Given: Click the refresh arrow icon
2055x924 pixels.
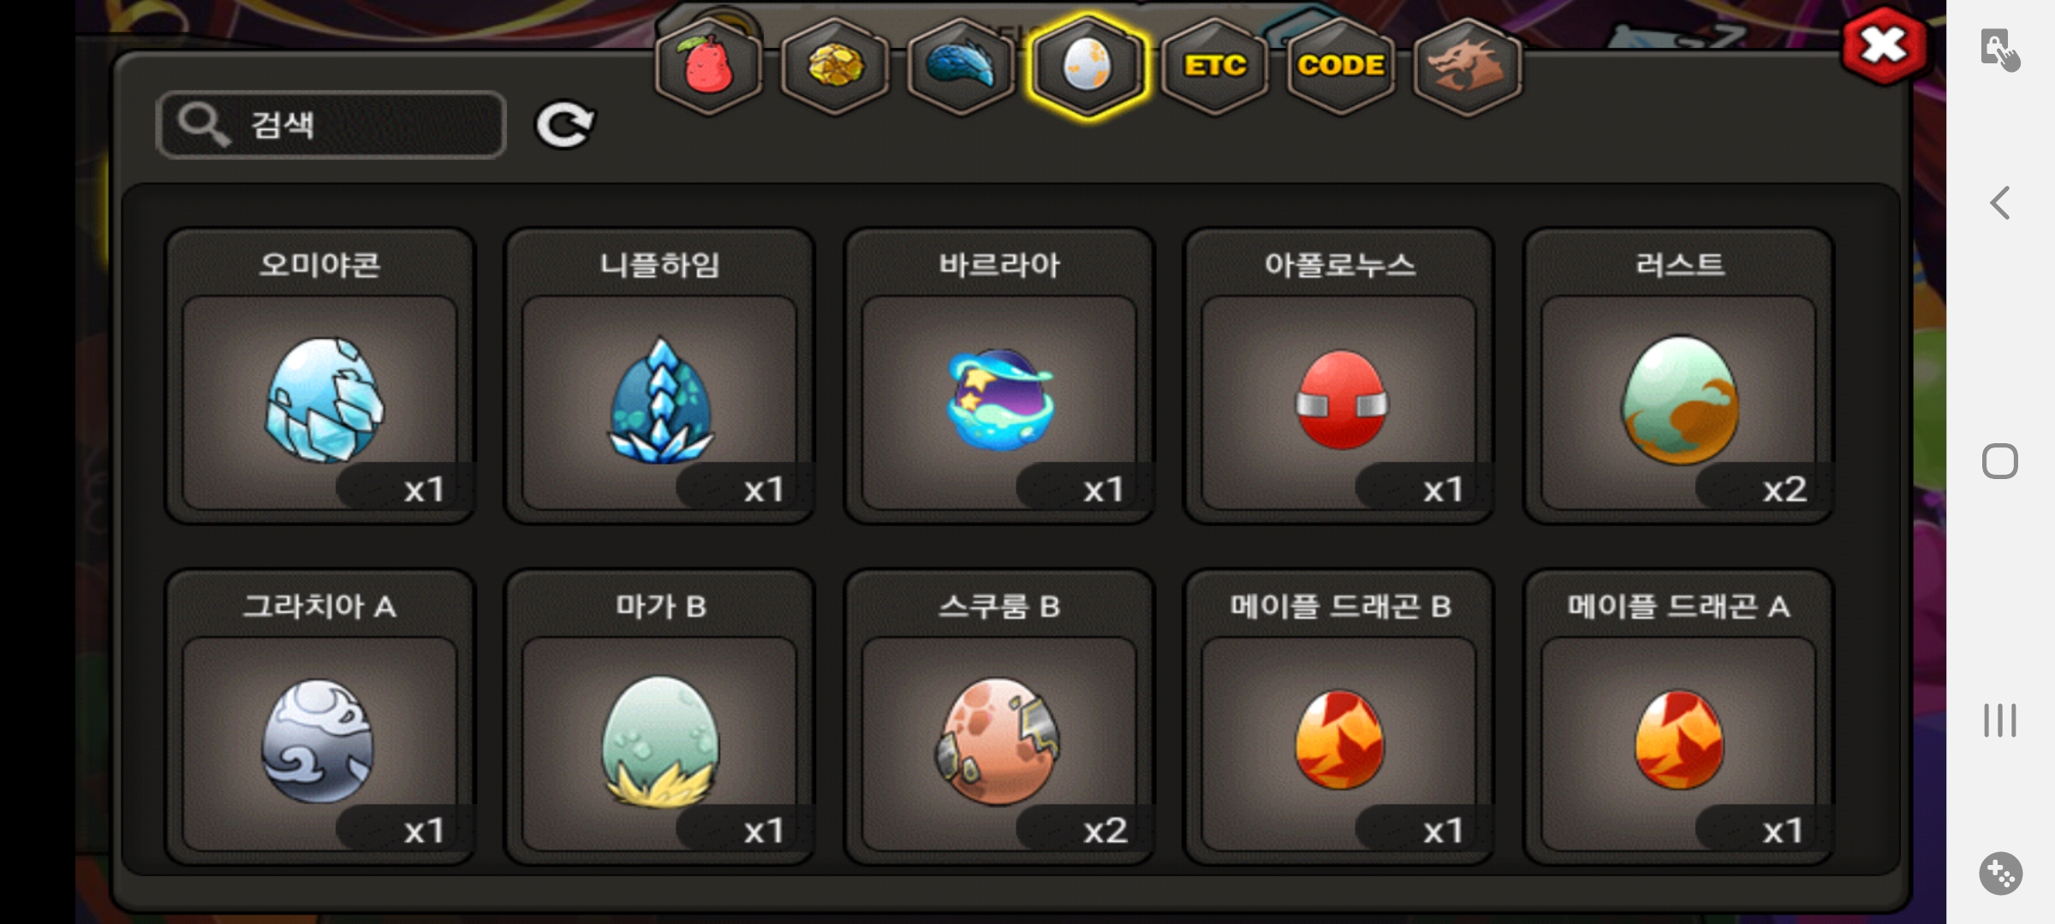Looking at the screenshot, I should point(564,126).
